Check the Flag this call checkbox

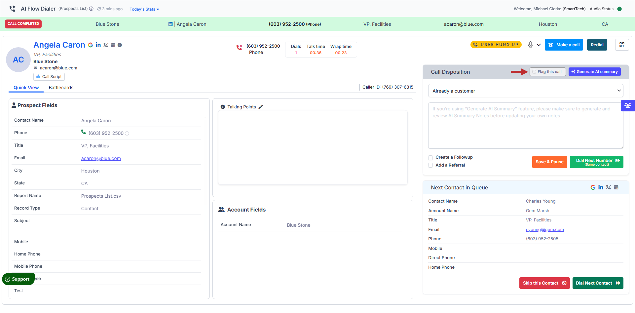(534, 72)
